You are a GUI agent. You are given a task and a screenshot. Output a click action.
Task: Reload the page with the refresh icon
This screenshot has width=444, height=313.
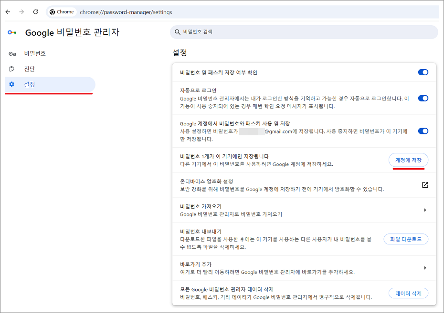pos(36,12)
